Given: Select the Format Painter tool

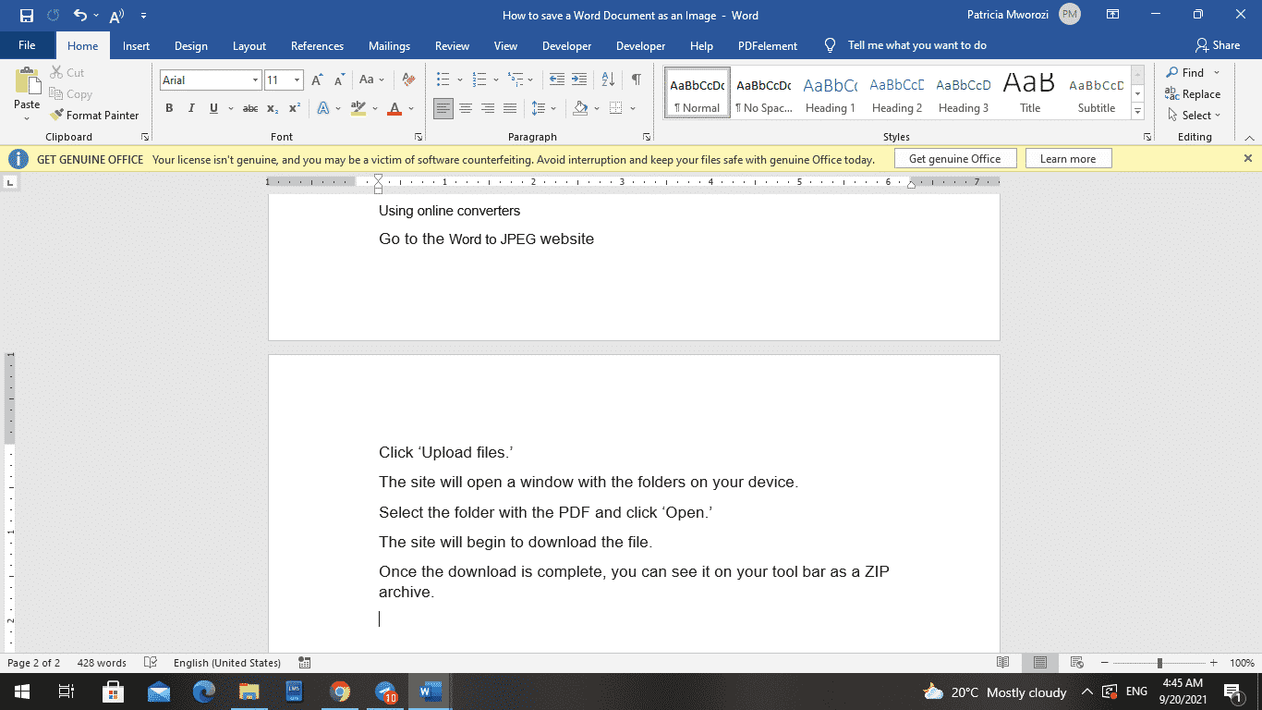Looking at the screenshot, I should [x=95, y=115].
